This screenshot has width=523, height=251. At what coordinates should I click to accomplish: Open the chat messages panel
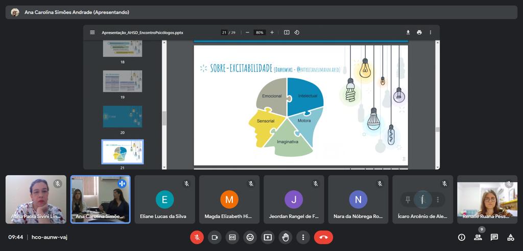pos(494,237)
